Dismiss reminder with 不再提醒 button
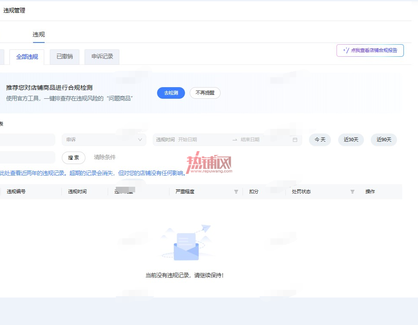 205,93
